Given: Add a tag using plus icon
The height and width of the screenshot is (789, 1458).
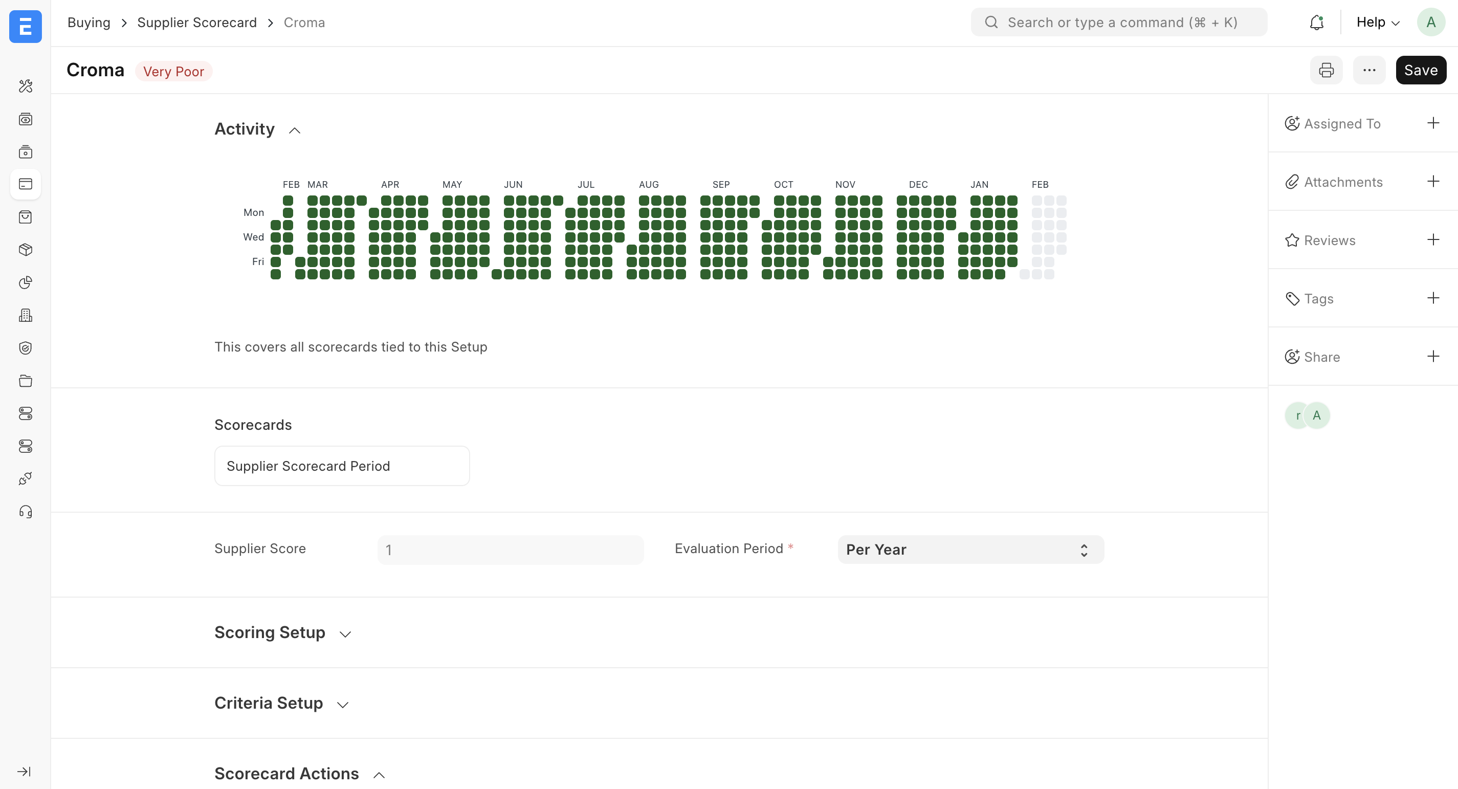Looking at the screenshot, I should point(1432,298).
